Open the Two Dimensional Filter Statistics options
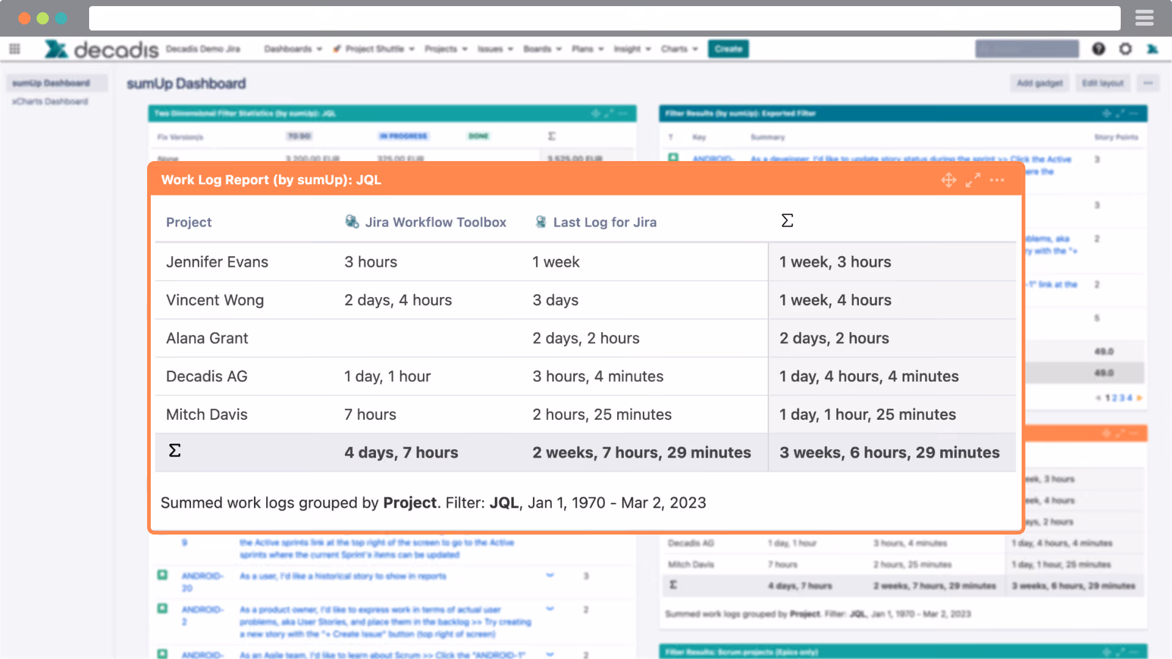The image size is (1172, 659). pos(623,113)
